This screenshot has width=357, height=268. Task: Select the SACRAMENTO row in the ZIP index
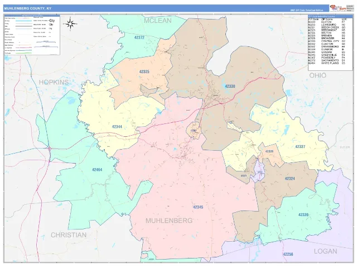tap(327, 60)
